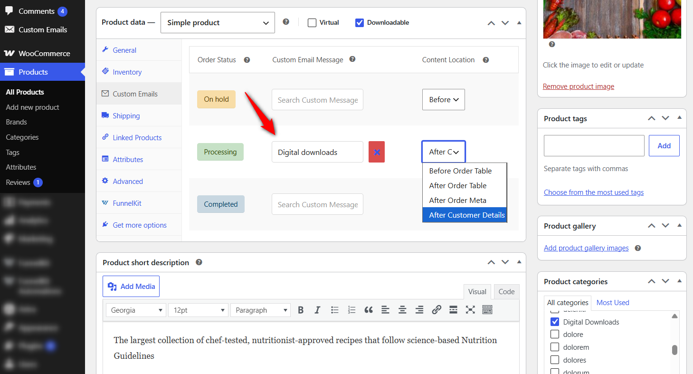Remove the Digital downloads message
693x374 pixels.
coord(377,152)
